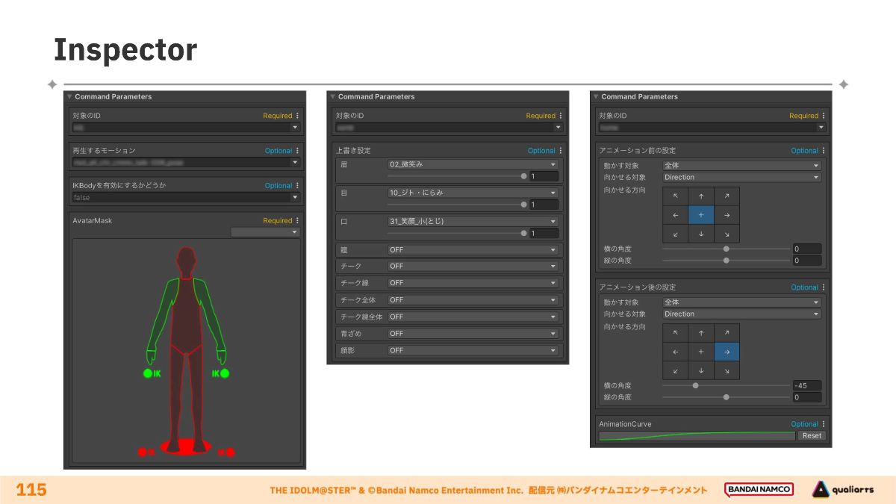Select the center plus cell in アニメーション後の設定

701,352
